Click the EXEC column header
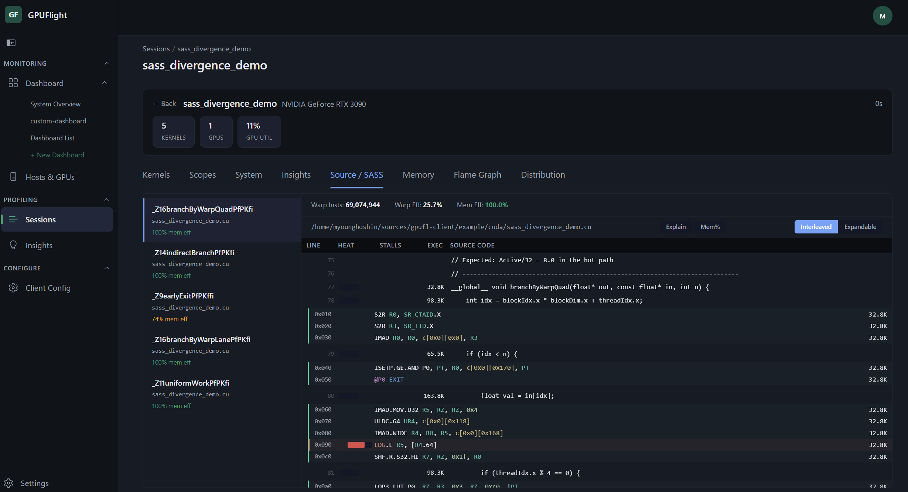The width and height of the screenshot is (908, 492). pos(435,245)
